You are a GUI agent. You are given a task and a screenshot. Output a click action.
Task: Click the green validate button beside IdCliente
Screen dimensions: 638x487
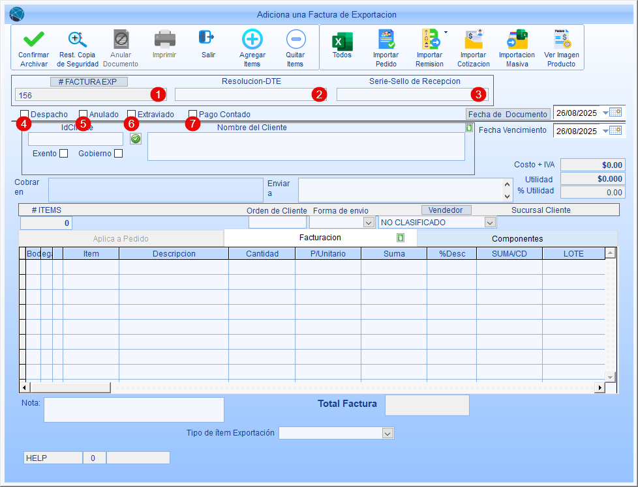click(135, 139)
